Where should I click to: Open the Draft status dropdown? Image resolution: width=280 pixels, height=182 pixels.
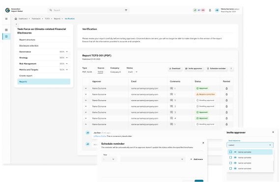tap(132, 72)
